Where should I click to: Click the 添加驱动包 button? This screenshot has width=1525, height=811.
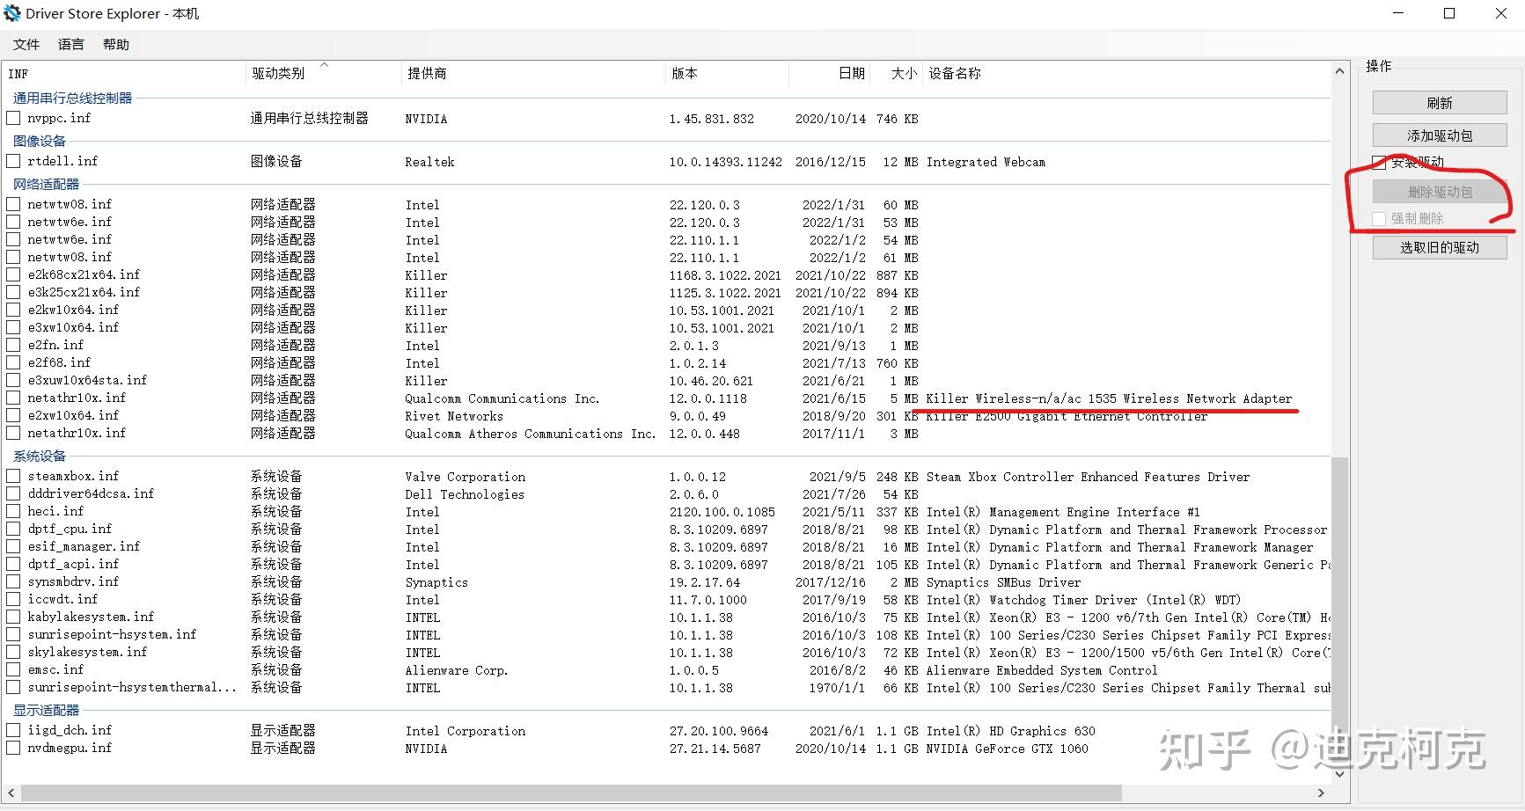pos(1440,135)
